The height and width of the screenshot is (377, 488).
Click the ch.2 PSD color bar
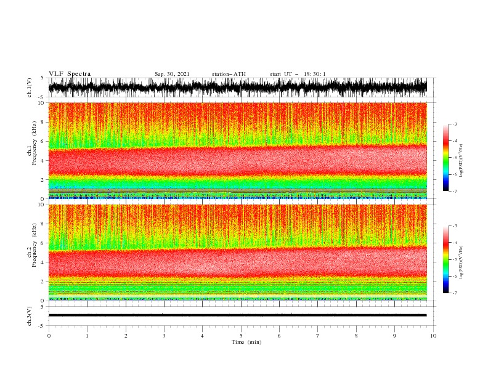(445, 259)
